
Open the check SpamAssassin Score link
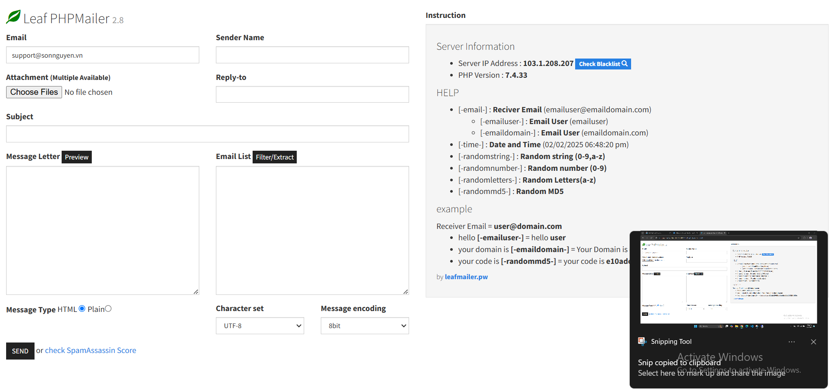click(90, 350)
